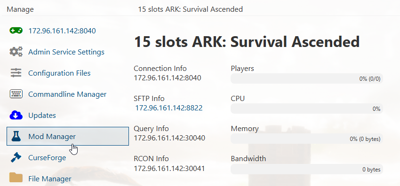Open Commandline Manager
This screenshot has width=400, height=186.
coord(67,94)
